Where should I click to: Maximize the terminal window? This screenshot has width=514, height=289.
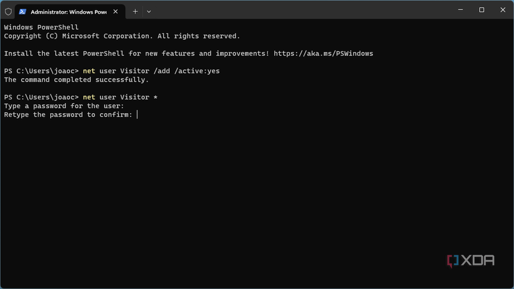[x=482, y=10]
